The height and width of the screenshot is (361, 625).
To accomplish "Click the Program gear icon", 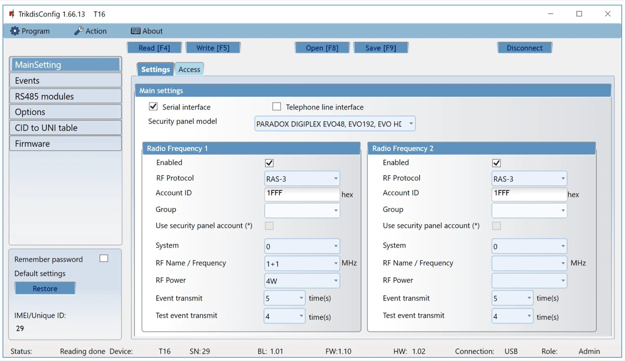I will [15, 31].
